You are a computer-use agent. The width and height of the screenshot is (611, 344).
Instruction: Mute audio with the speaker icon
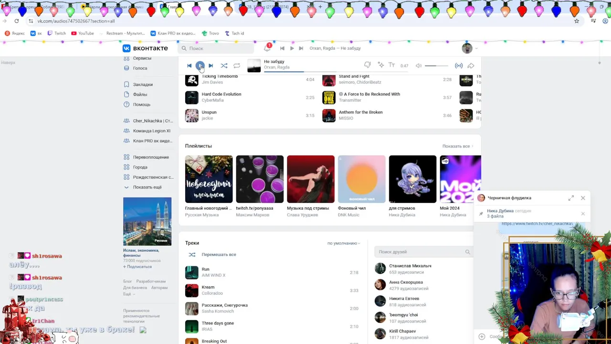[x=419, y=65]
